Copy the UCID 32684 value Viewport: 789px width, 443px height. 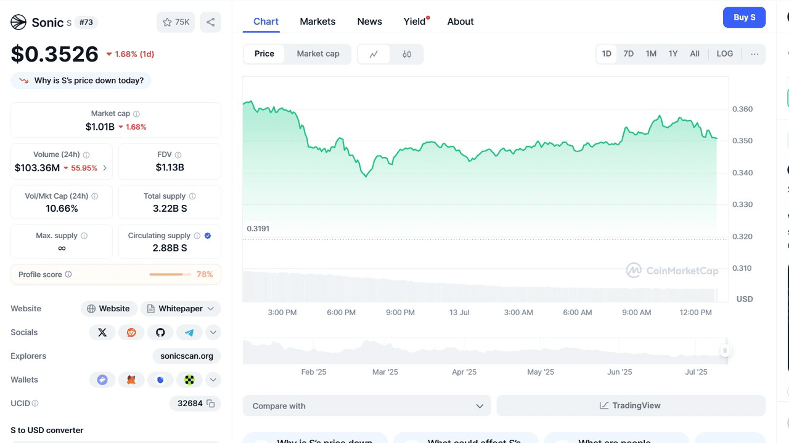(211, 404)
